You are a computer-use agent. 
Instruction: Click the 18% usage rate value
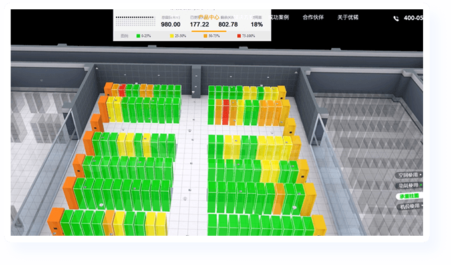coord(257,25)
